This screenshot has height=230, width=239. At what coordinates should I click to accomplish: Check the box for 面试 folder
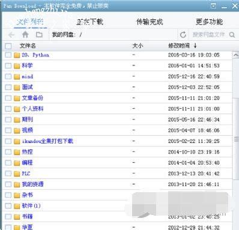pos(8,87)
